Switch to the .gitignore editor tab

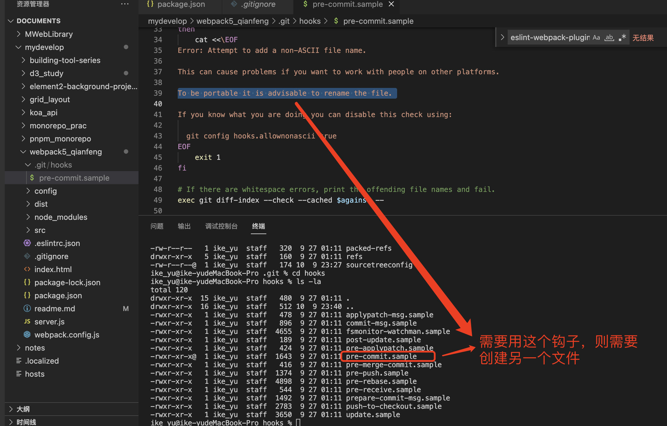258,4
